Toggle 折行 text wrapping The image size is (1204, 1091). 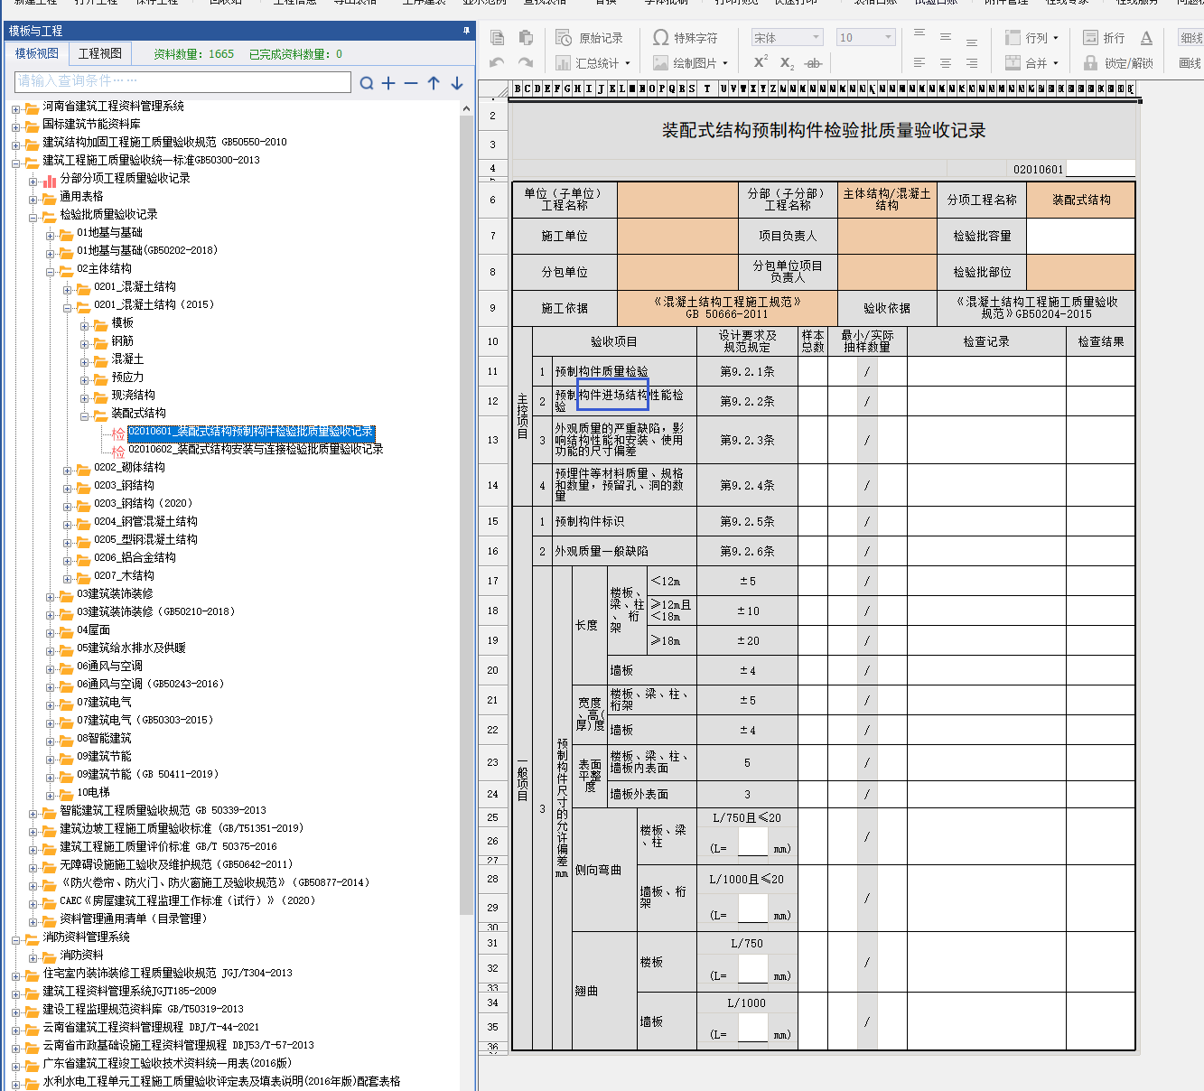[1104, 38]
